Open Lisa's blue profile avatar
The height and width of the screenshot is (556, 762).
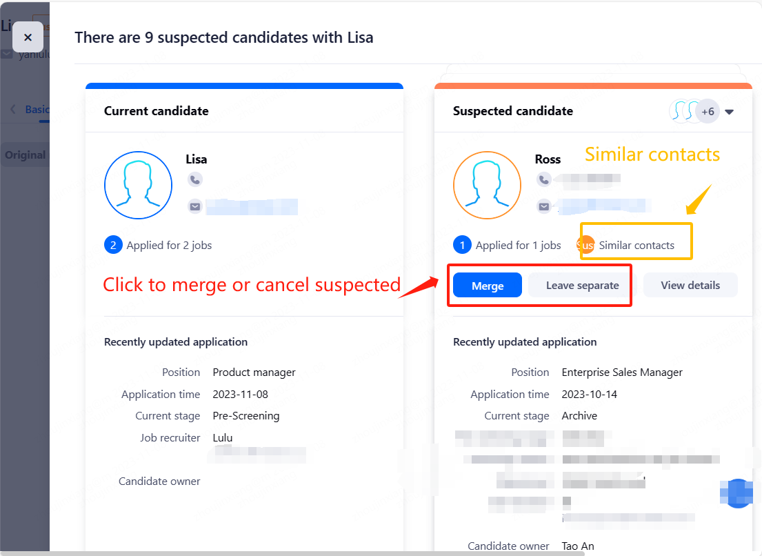(x=138, y=185)
